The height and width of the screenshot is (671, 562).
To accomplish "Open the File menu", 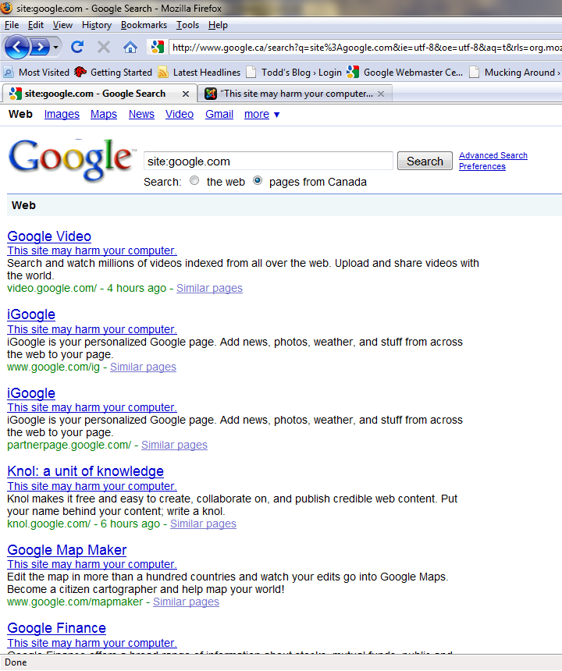I will click(12, 25).
